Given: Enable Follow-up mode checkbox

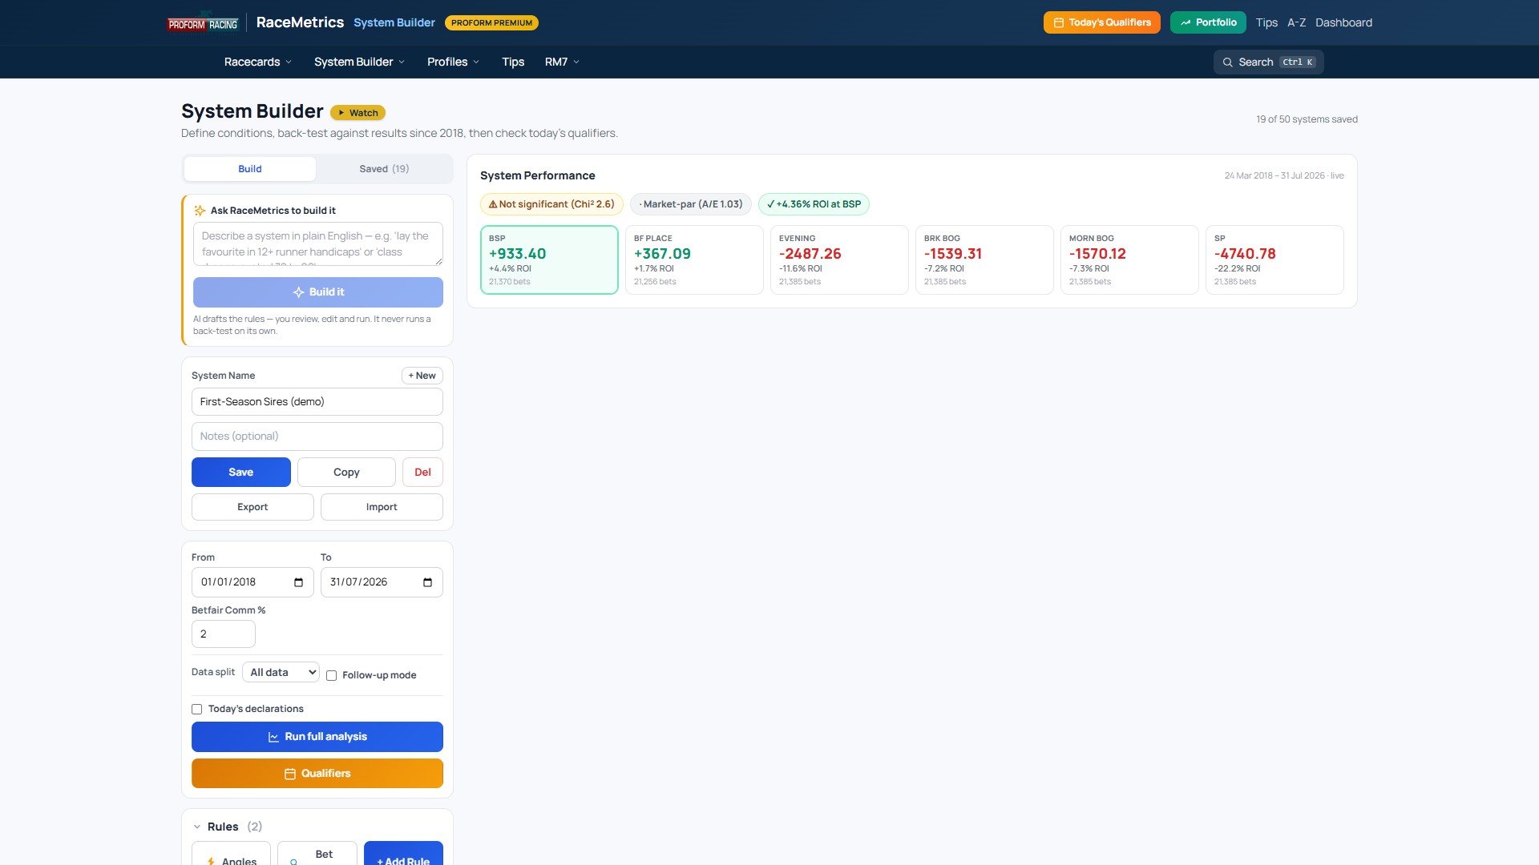Looking at the screenshot, I should 331,675.
